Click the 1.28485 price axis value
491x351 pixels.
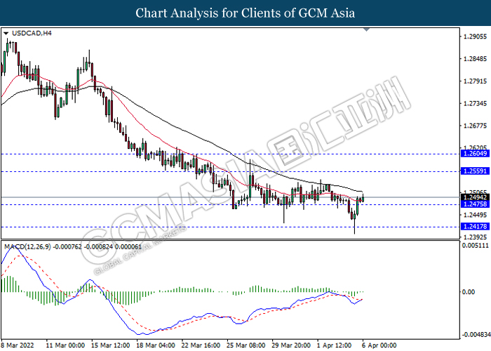pos(476,59)
